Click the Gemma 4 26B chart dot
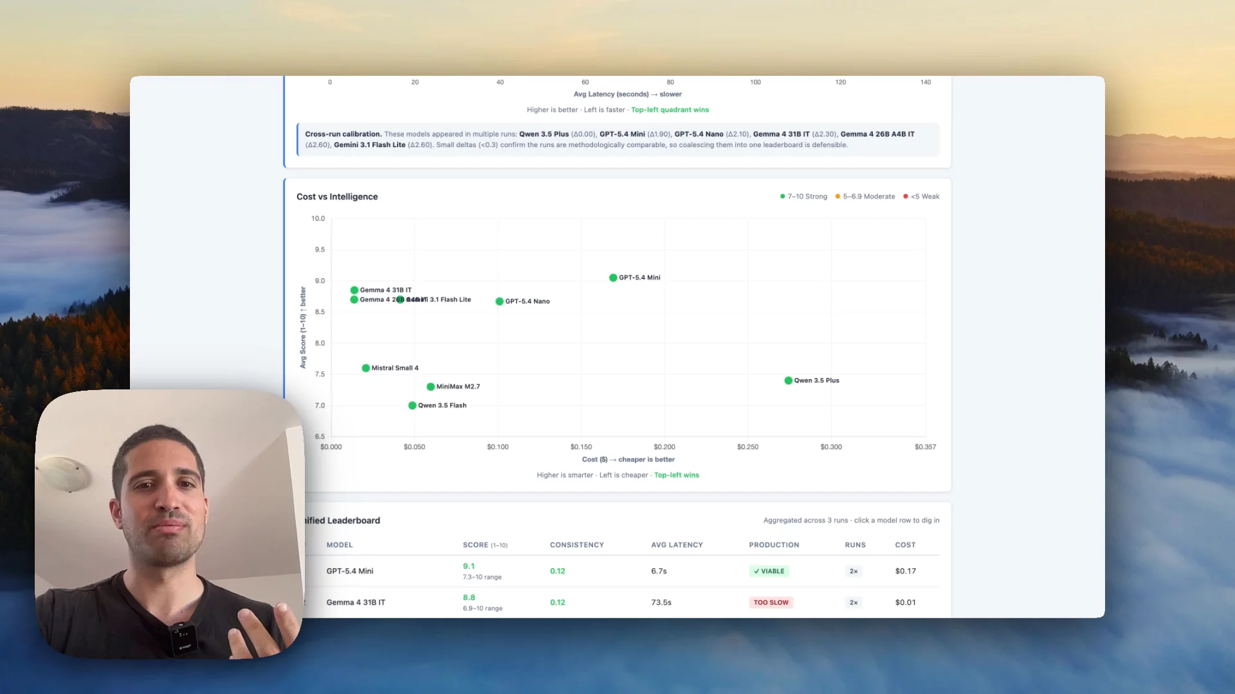1235x694 pixels. point(354,299)
